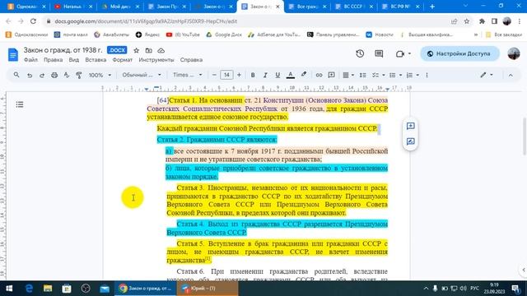
Task: Open Windows Start menu
Action: pyautogui.click(x=9, y=289)
